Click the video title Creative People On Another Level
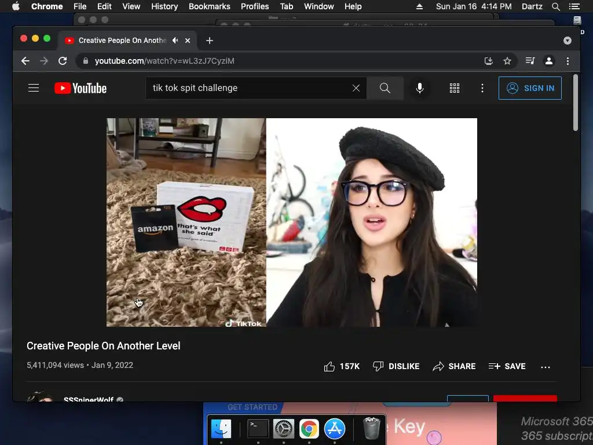This screenshot has height=445, width=593. pos(103,346)
